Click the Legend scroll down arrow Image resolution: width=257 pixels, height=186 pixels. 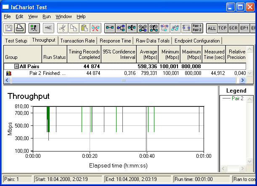pyautogui.click(x=249, y=161)
